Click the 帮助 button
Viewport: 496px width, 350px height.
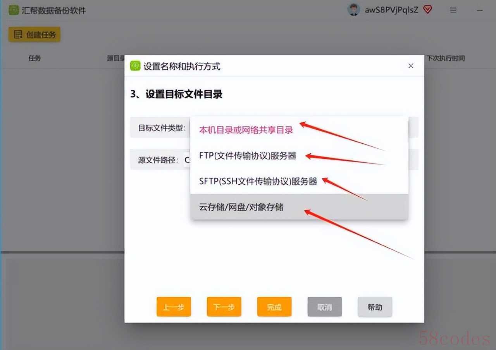[375, 307]
